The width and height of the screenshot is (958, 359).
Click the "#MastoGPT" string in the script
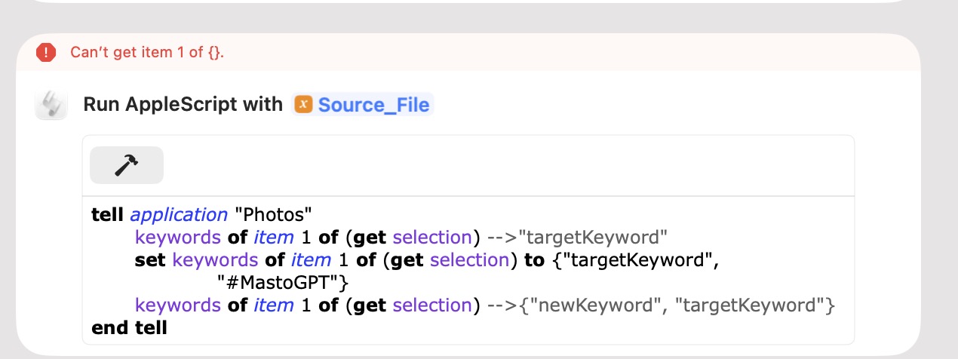281,283
